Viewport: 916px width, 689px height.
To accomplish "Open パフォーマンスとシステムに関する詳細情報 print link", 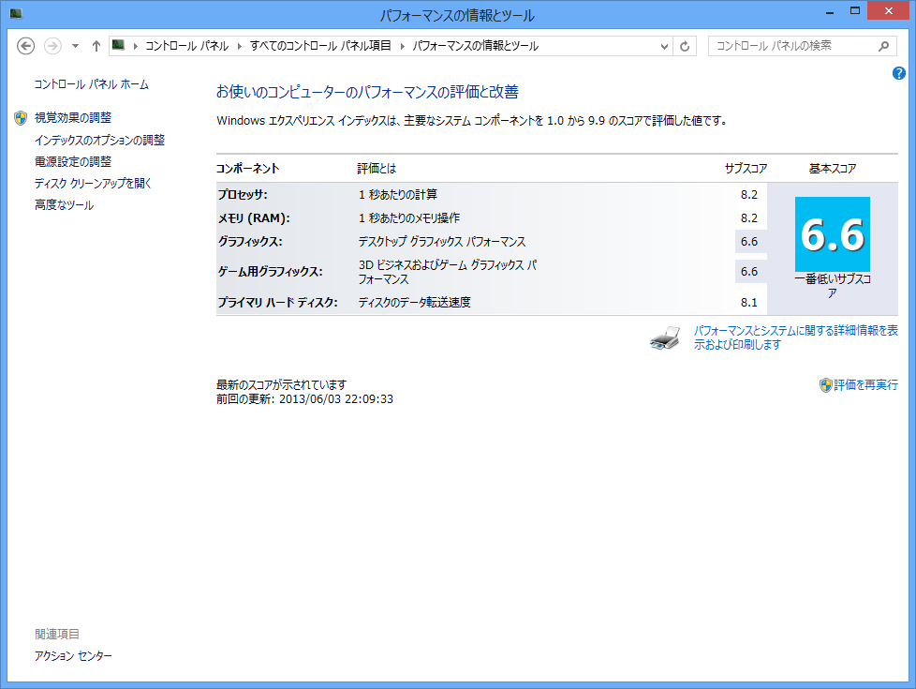I will tap(796, 337).
